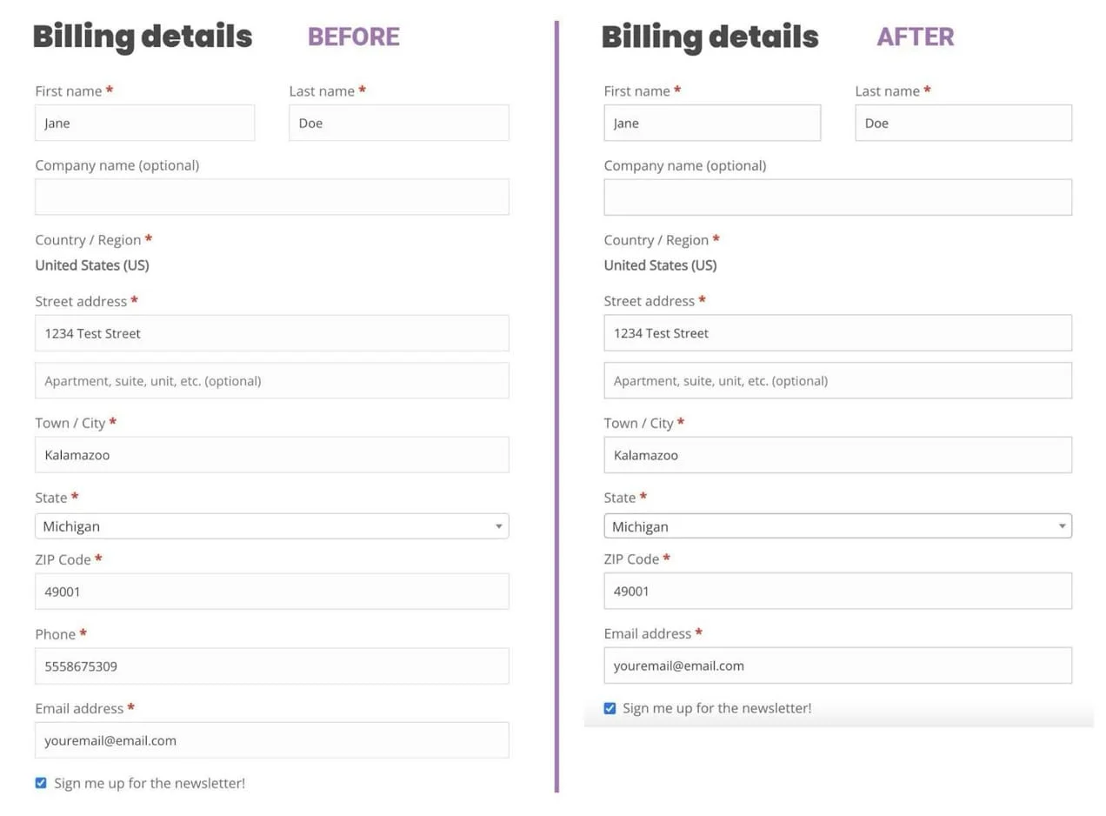Click the purple BEFORE label
This screenshot has width=1106, height=816.
(353, 37)
